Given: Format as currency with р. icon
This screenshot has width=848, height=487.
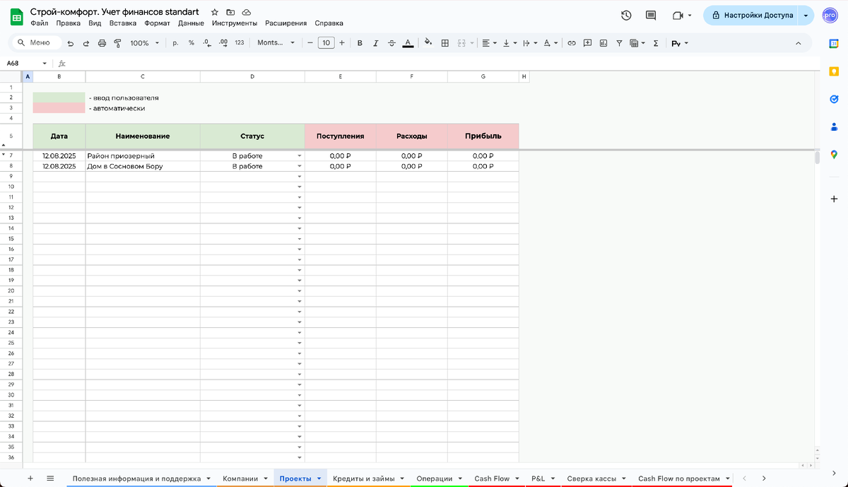Looking at the screenshot, I should 175,43.
